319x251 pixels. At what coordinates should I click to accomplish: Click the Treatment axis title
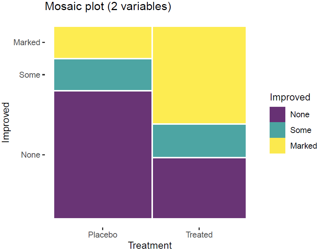[150, 245]
